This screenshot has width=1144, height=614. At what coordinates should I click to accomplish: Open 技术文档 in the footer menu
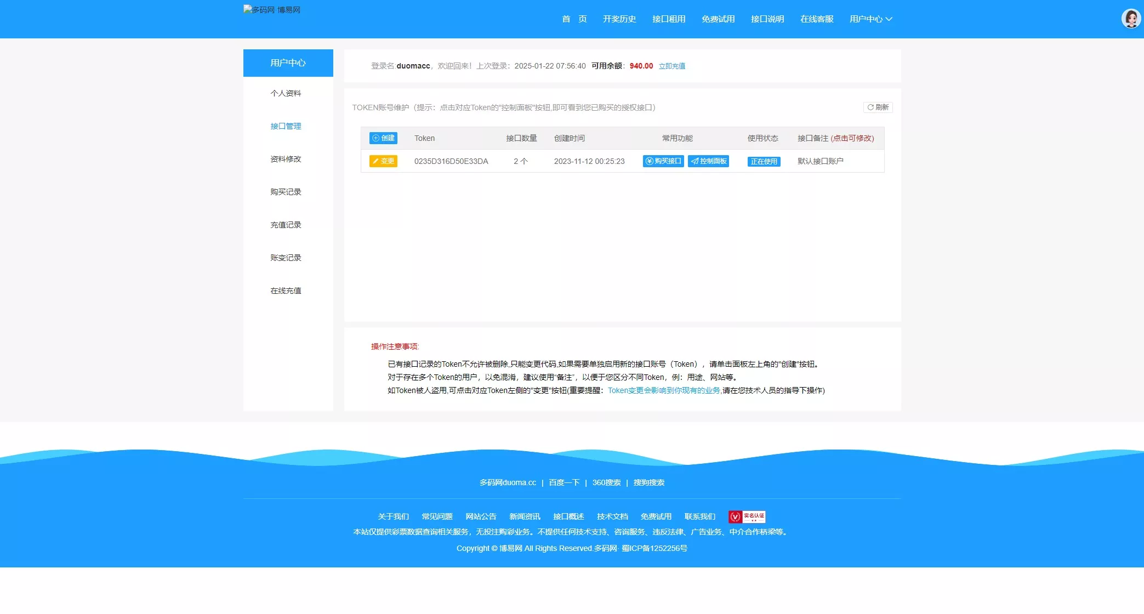pos(612,516)
